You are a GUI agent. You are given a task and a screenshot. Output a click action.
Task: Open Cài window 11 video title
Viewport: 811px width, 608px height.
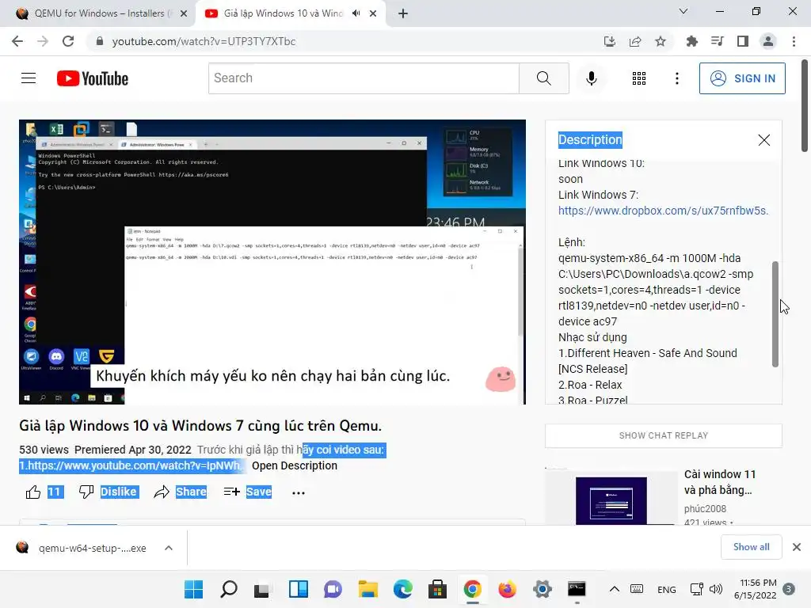(719, 482)
